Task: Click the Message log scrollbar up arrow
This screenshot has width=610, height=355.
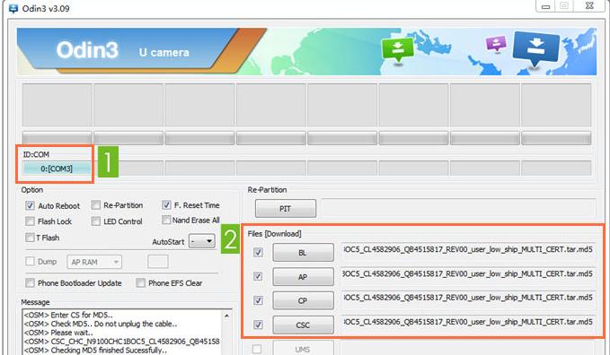Action: click(x=226, y=316)
